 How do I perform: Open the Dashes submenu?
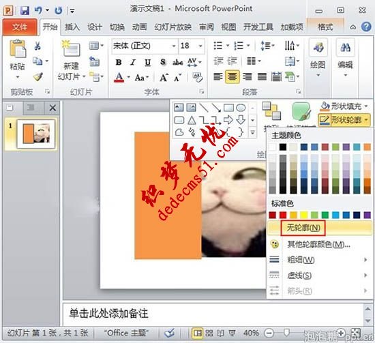320,275
